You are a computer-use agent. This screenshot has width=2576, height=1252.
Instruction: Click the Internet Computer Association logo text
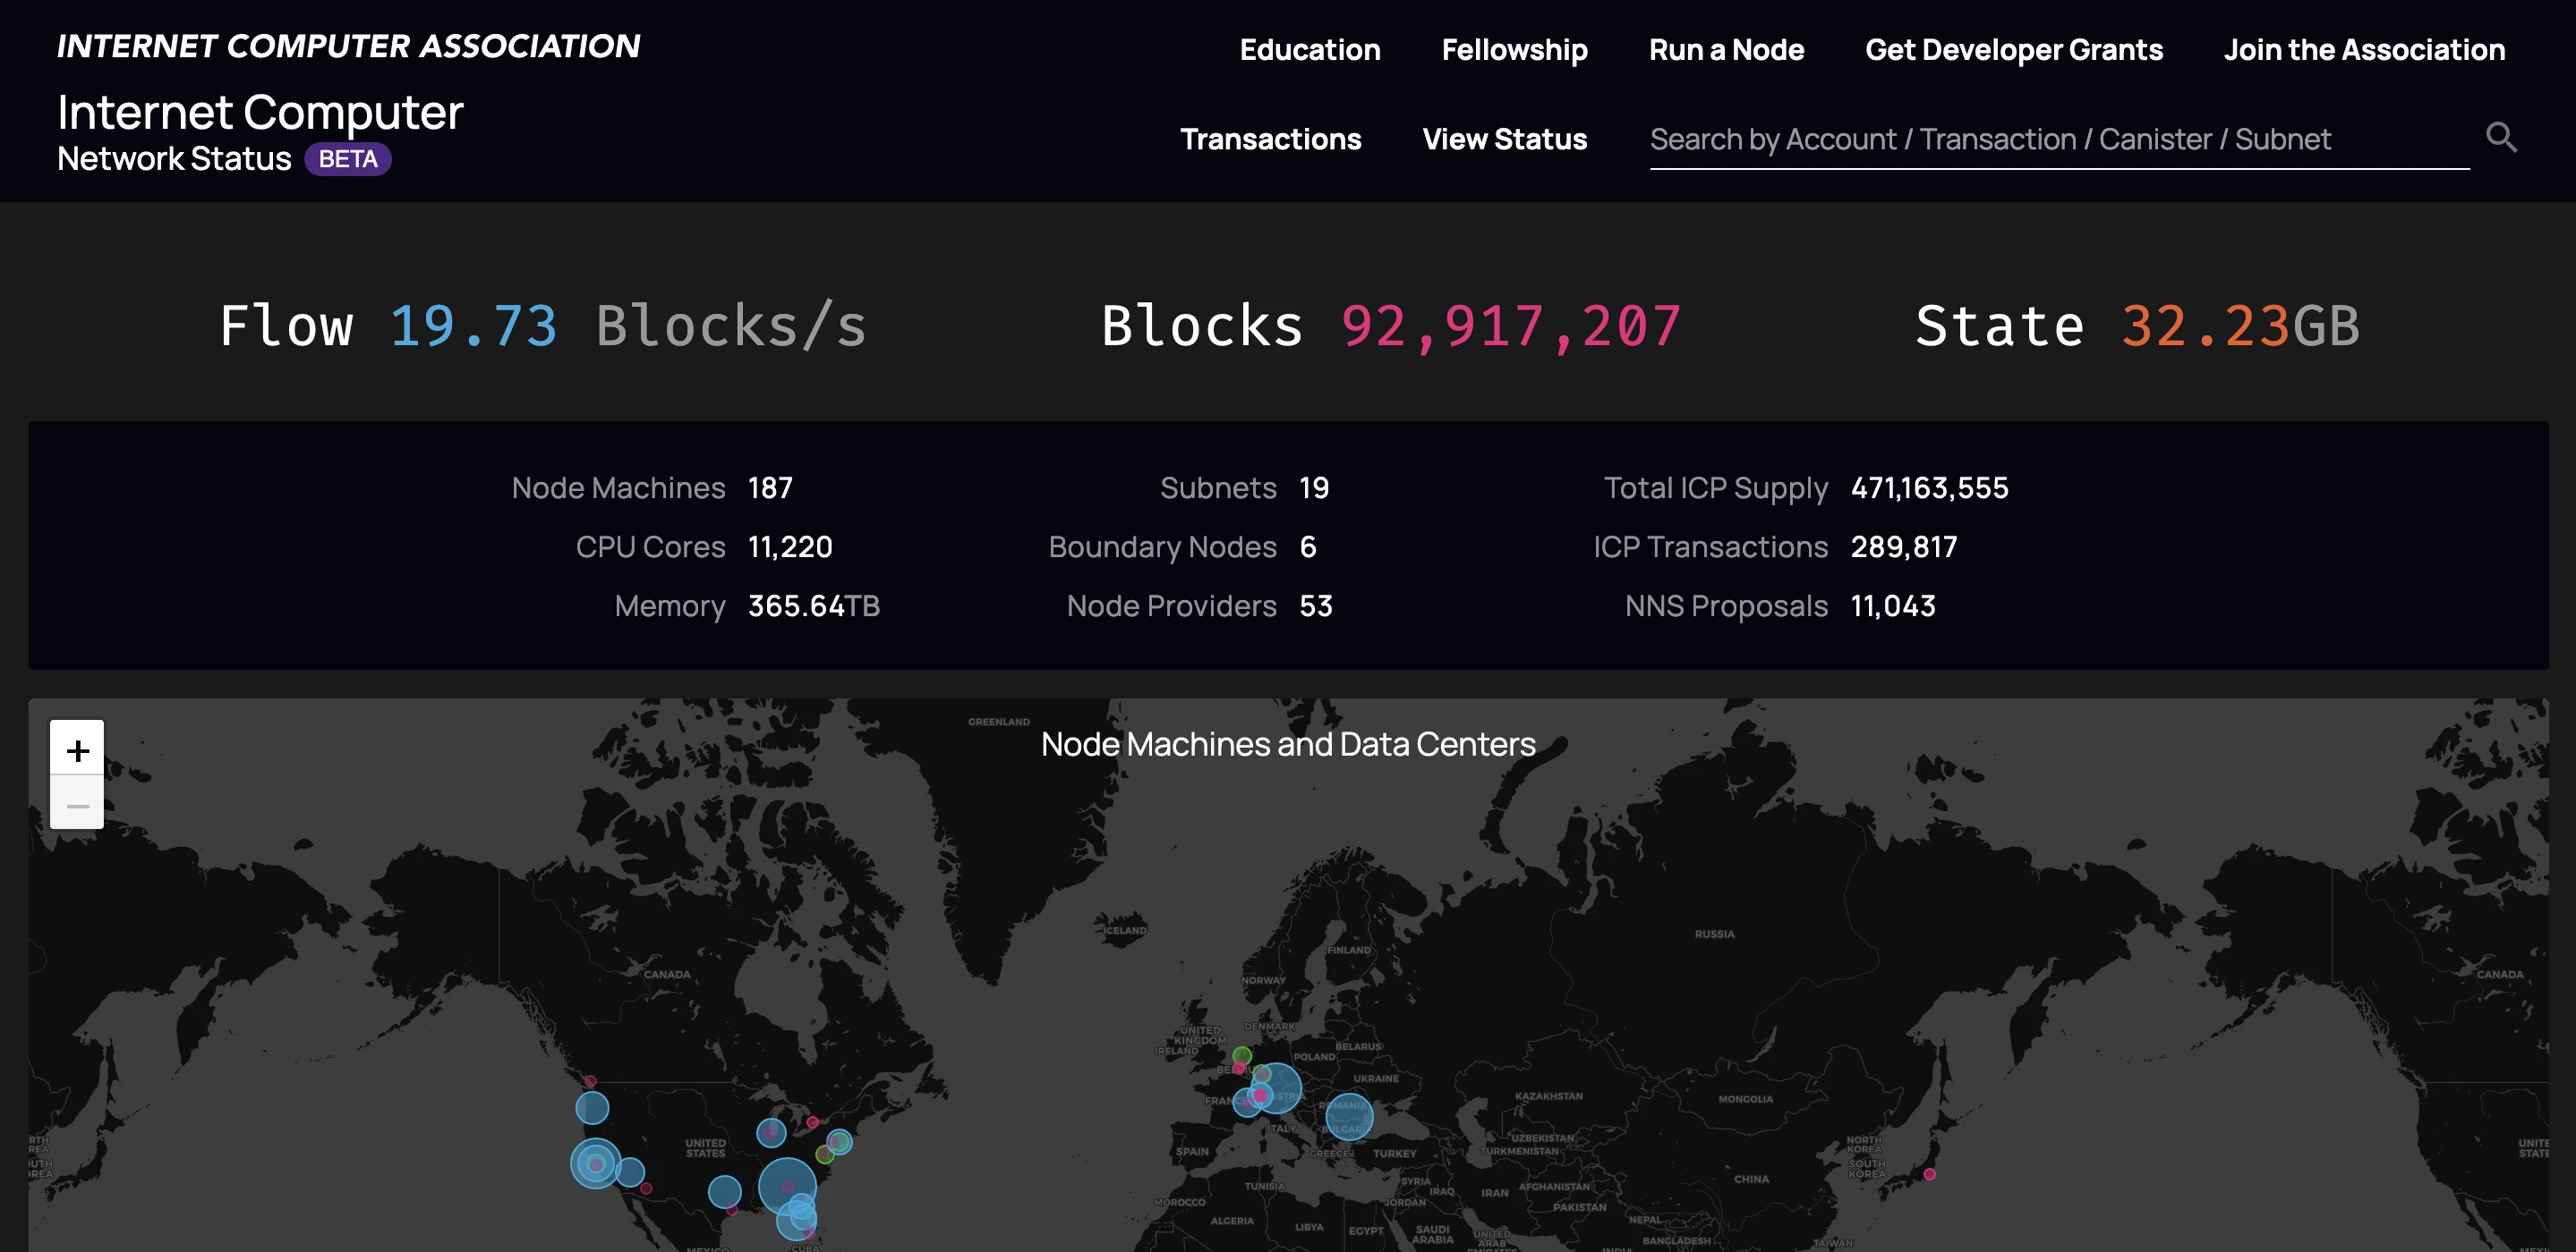pyautogui.click(x=348, y=46)
